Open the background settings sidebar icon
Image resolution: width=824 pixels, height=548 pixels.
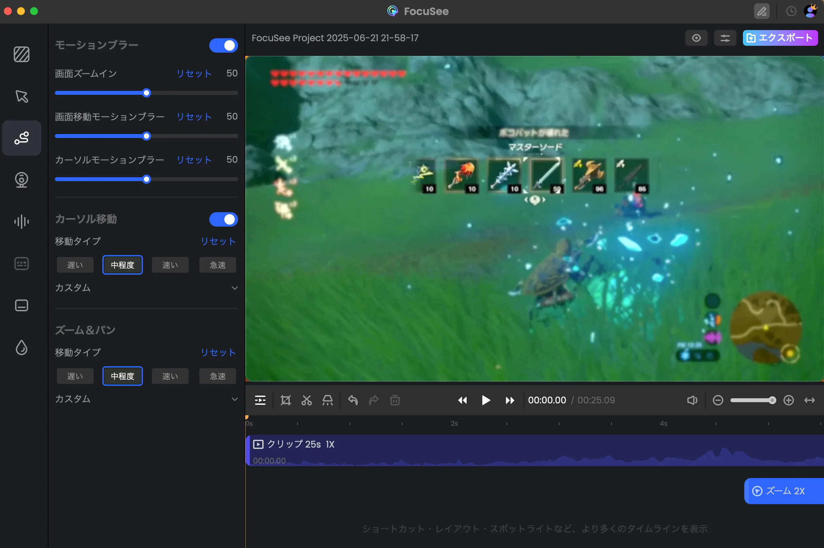tap(22, 54)
